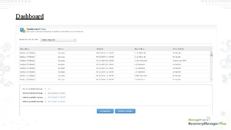This screenshot has width=231, height=130.
Task: Open the Select Domain dropdown
Action: click(x=59, y=40)
